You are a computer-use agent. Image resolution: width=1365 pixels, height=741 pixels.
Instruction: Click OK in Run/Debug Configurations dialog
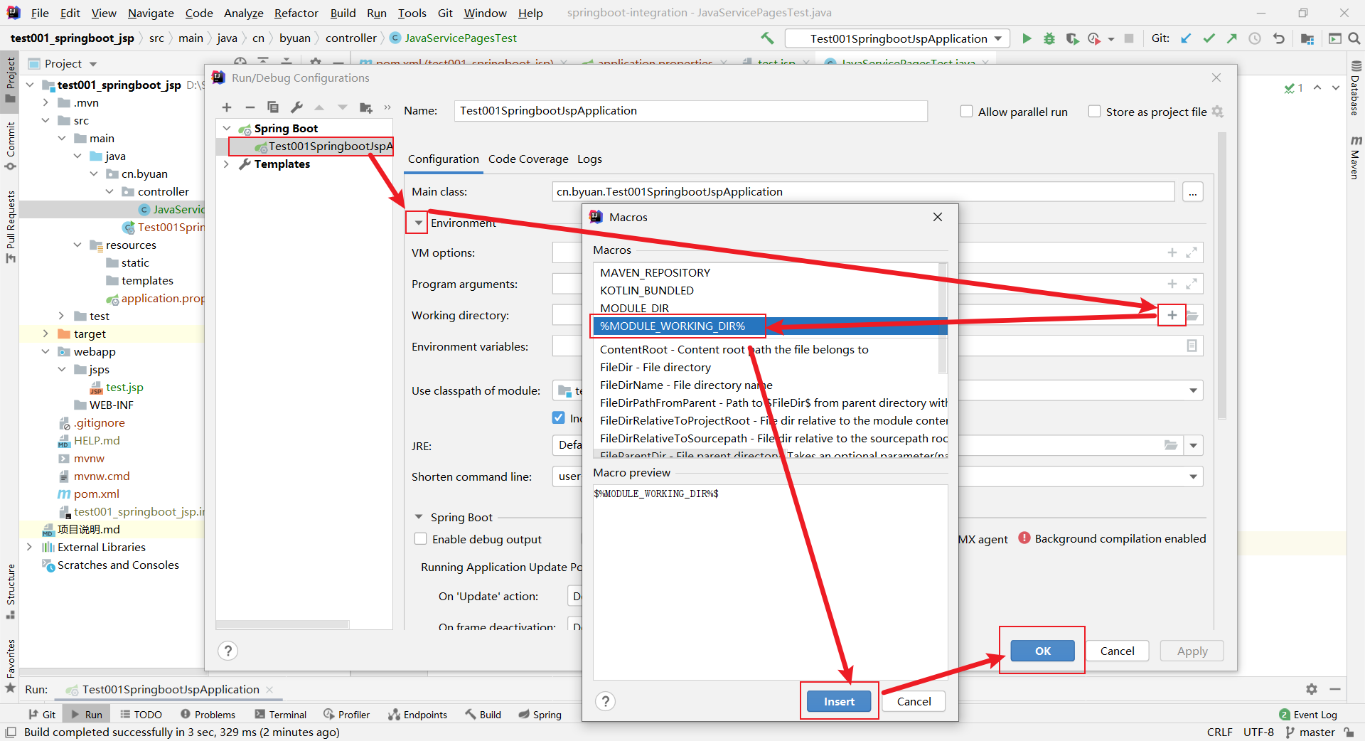(x=1042, y=651)
